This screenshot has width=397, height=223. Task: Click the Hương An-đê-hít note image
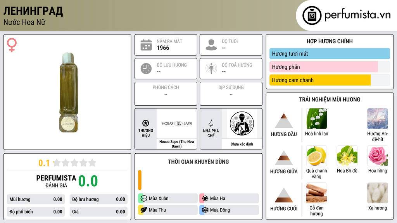click(378, 118)
